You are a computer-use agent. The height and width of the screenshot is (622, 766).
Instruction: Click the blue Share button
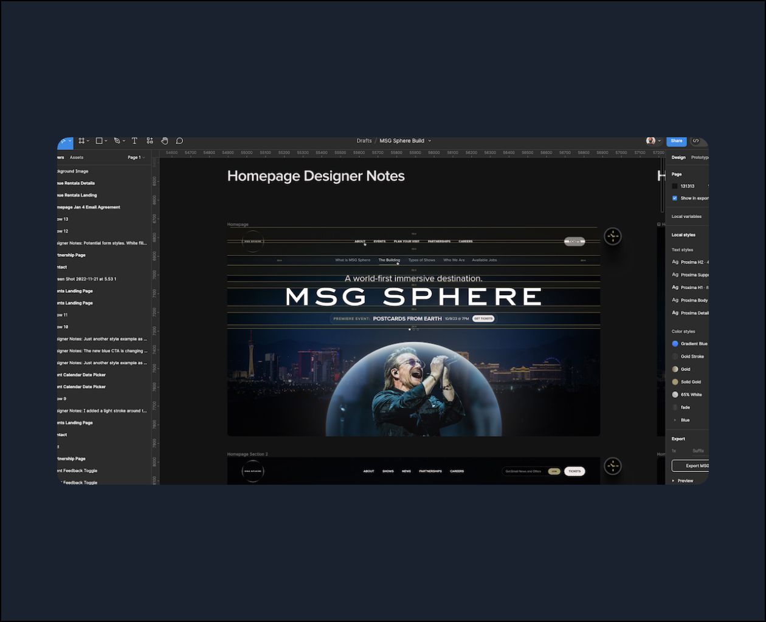coord(676,141)
